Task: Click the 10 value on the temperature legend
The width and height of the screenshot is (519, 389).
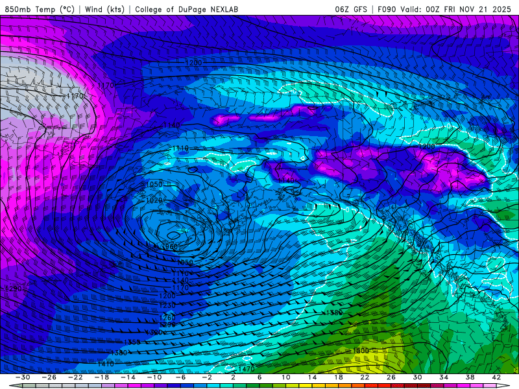Action: click(x=285, y=377)
